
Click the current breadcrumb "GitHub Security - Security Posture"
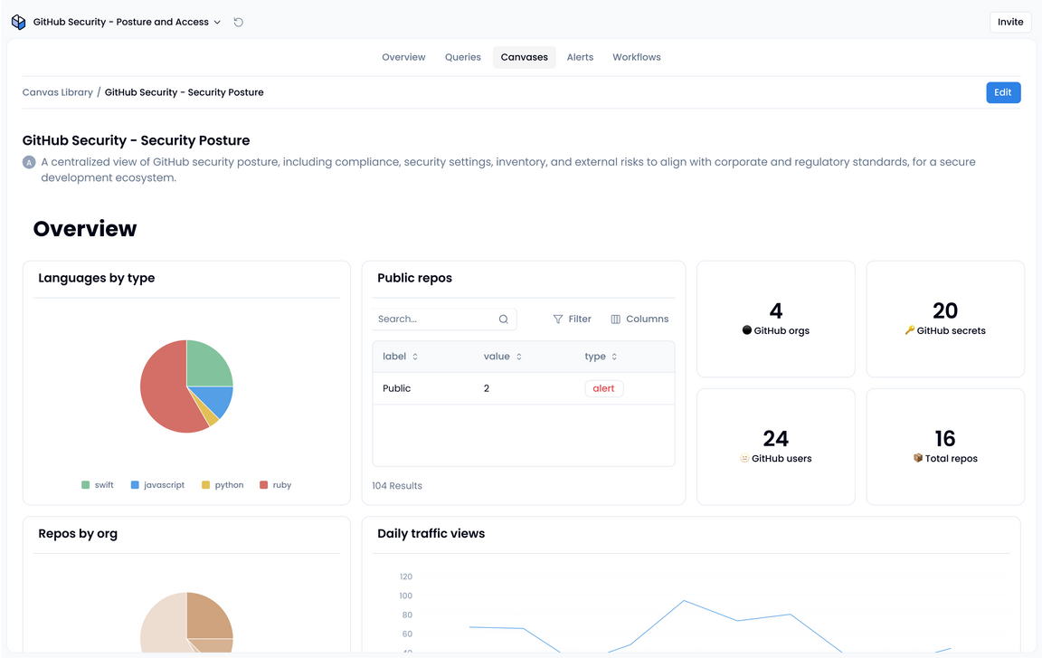click(185, 92)
